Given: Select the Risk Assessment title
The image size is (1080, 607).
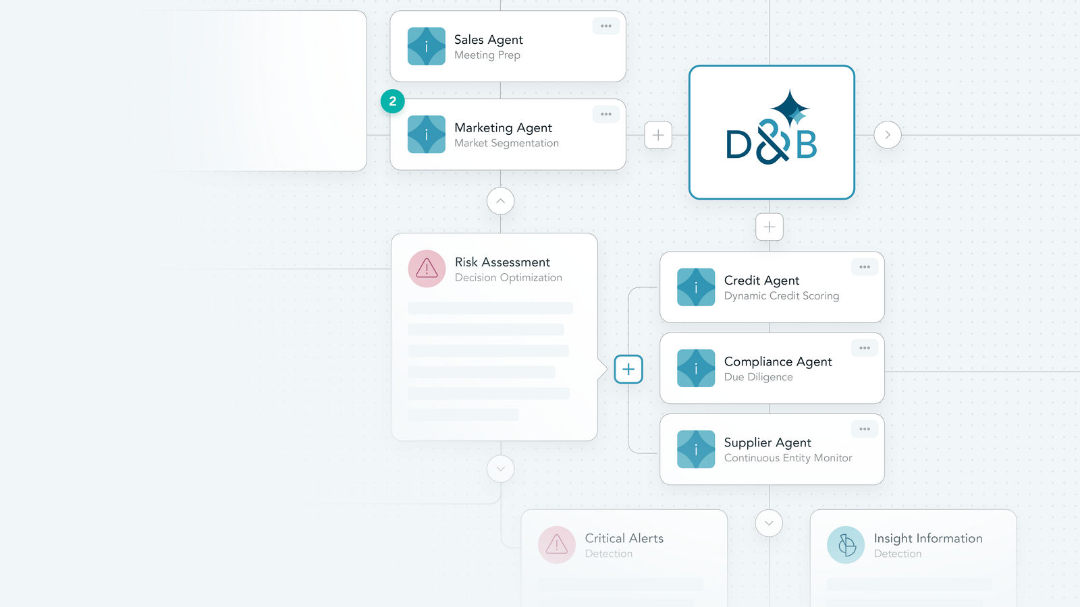Looking at the screenshot, I should (502, 262).
